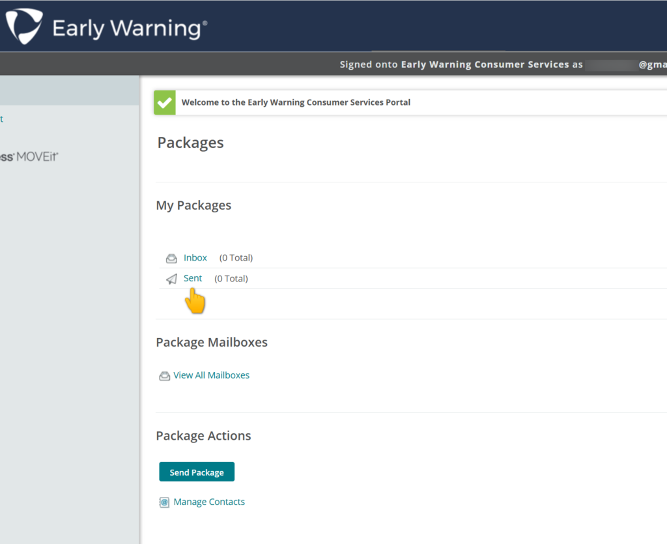Select the Sent "(0 Total)" count text

coord(231,279)
